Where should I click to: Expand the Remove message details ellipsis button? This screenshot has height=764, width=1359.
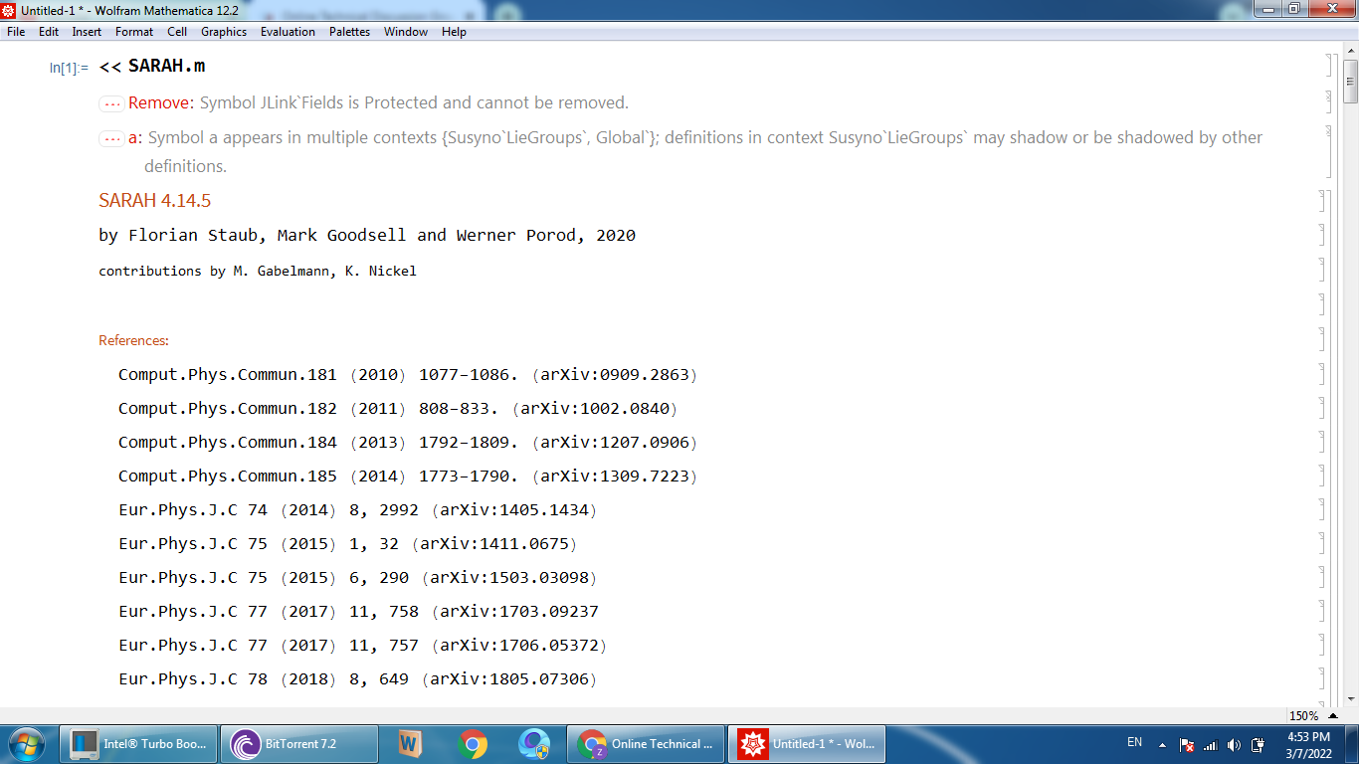click(111, 103)
